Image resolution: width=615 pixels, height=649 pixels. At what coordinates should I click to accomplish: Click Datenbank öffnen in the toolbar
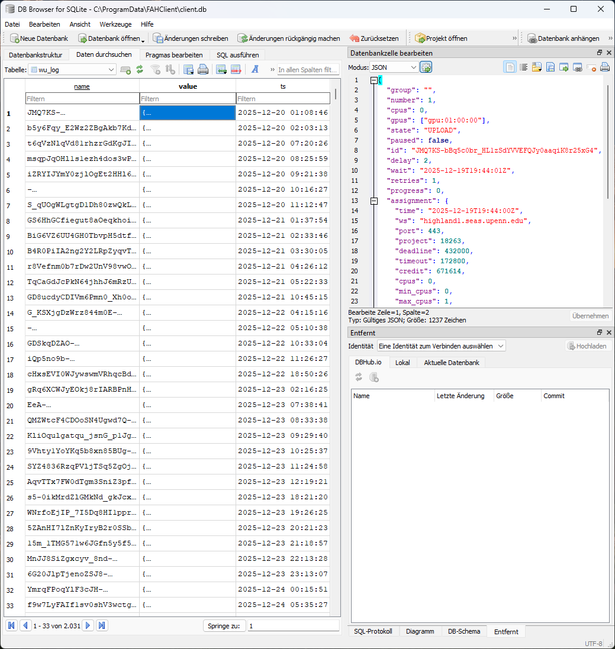(110, 38)
